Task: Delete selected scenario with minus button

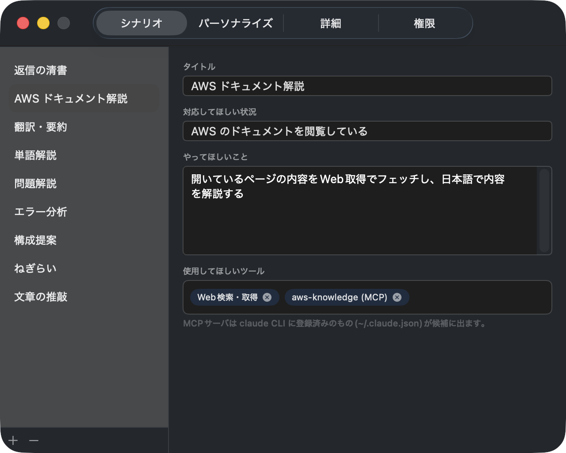Action: tap(34, 441)
